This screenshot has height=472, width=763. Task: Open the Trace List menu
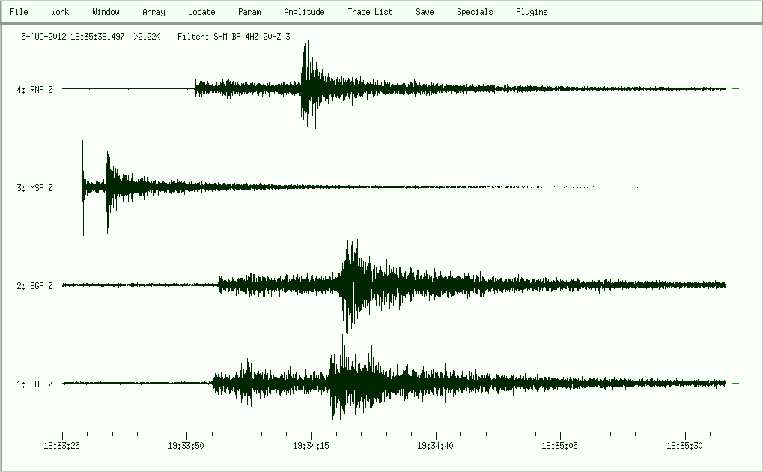(x=370, y=12)
